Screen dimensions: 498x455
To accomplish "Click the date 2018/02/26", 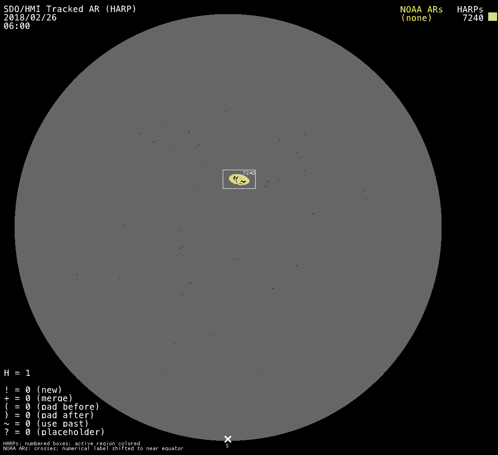I will coord(30,18).
